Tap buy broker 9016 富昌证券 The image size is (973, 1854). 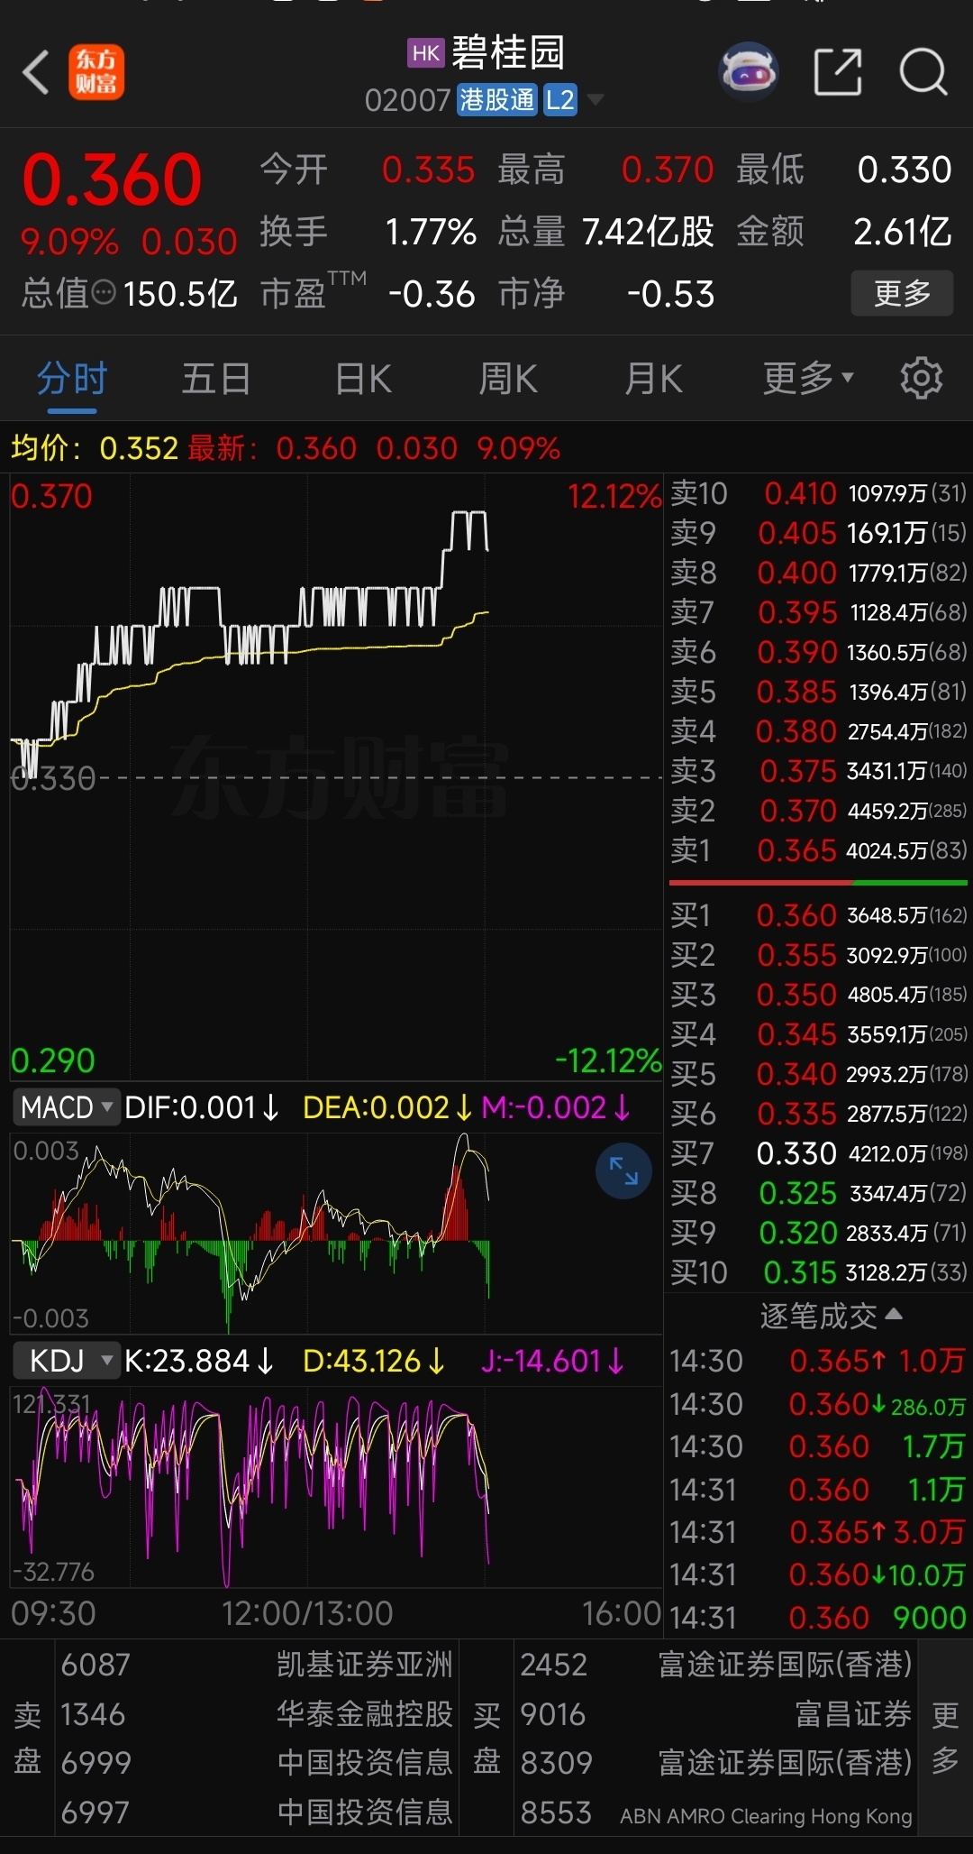pyautogui.click(x=716, y=1714)
